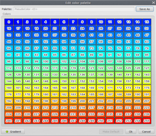
Task: Pick the cyan swatch numbered 88
Action: (x=82, y=55)
